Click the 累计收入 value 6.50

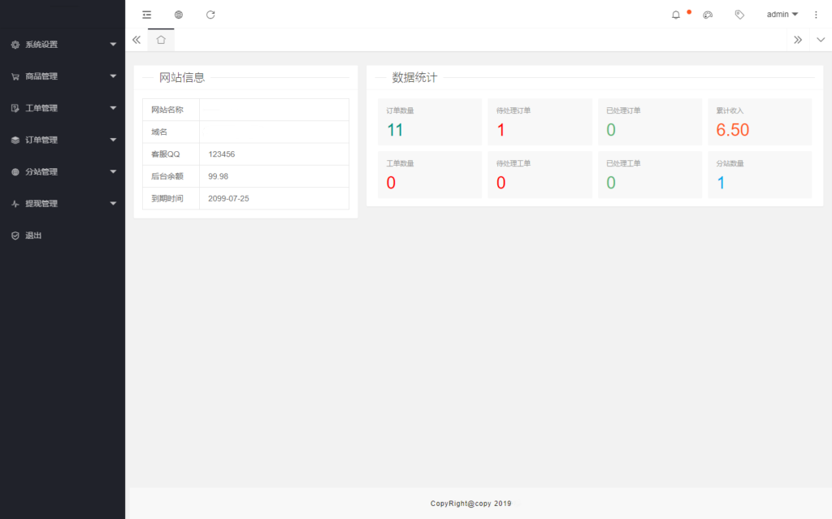[x=733, y=130]
